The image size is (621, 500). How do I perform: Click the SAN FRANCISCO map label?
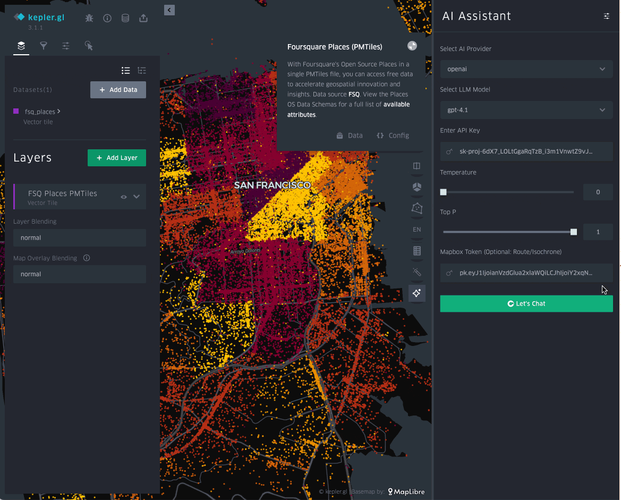point(273,185)
